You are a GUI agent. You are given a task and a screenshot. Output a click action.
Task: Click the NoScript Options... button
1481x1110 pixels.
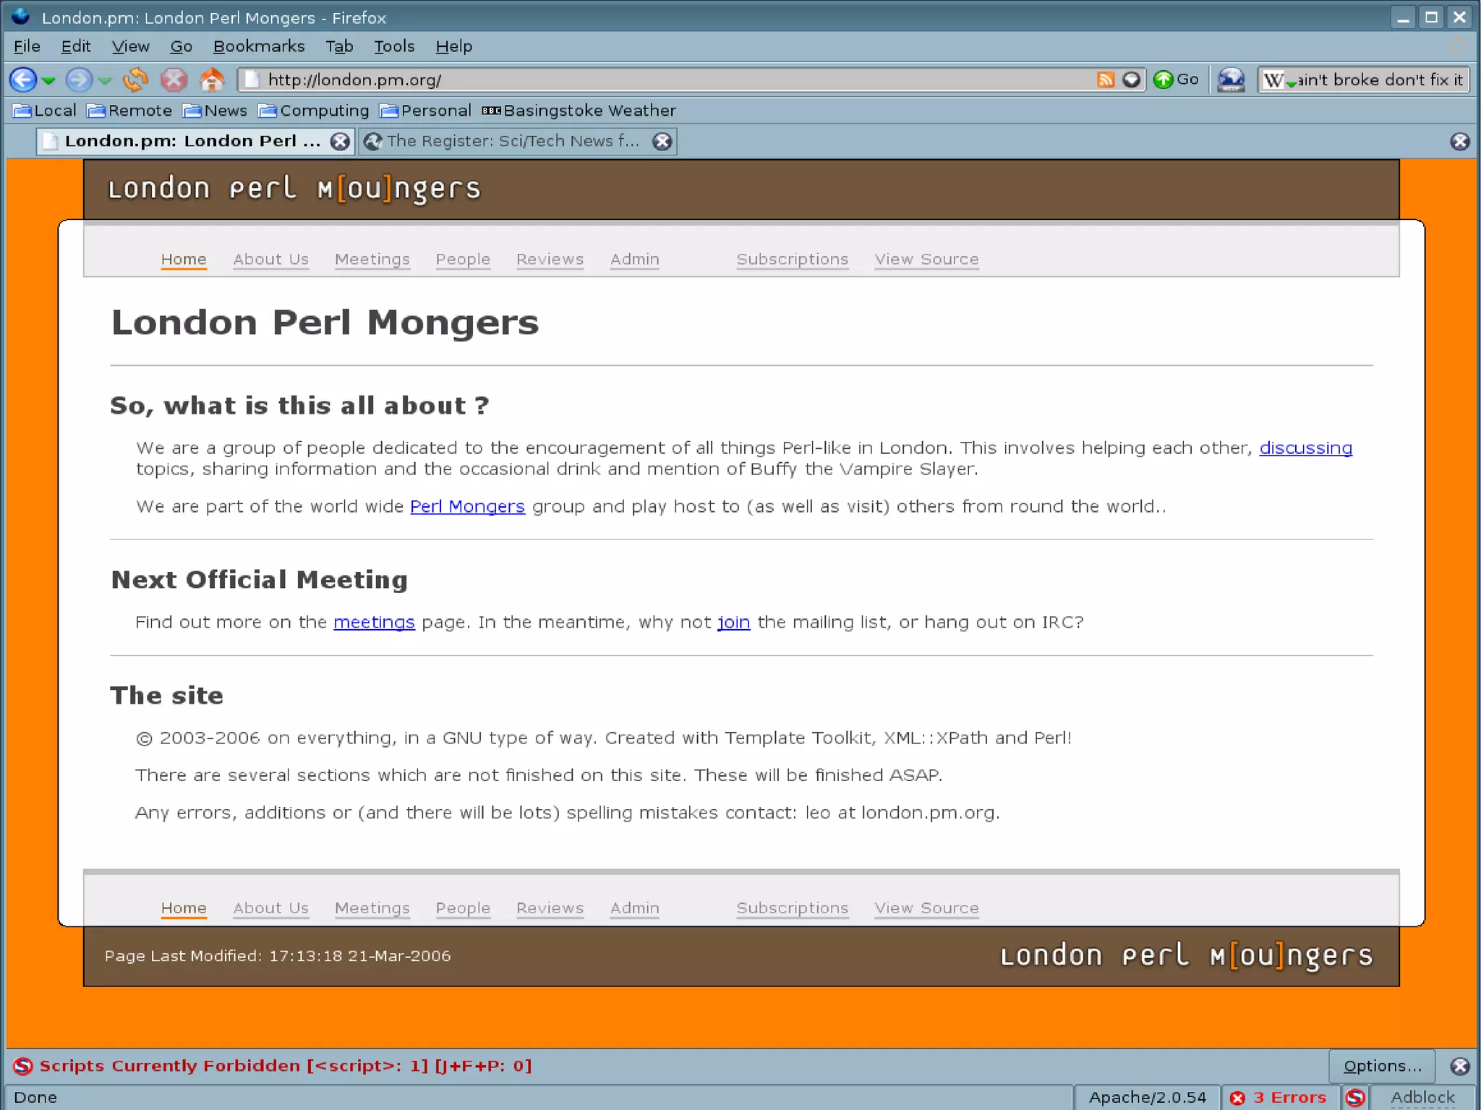[x=1382, y=1066]
